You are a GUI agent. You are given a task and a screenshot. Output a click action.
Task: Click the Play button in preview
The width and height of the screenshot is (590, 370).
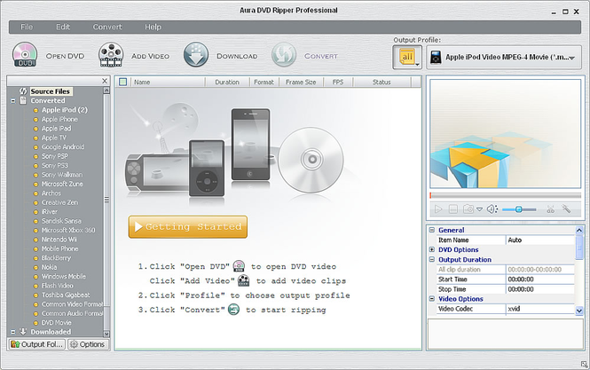(x=438, y=209)
